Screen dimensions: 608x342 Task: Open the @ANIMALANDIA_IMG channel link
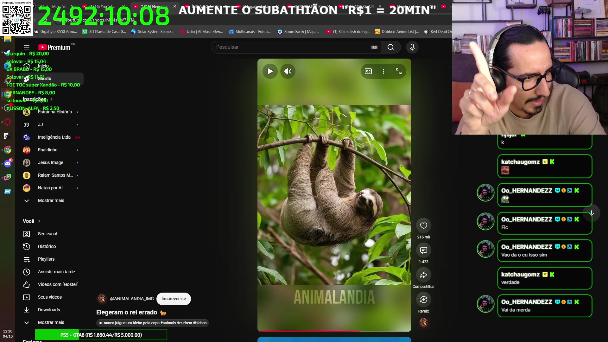132,299
